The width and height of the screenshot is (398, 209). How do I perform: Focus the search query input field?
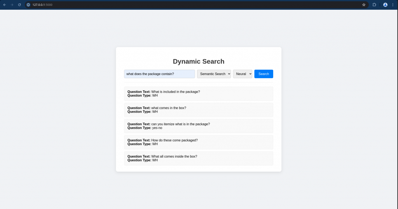(x=159, y=74)
